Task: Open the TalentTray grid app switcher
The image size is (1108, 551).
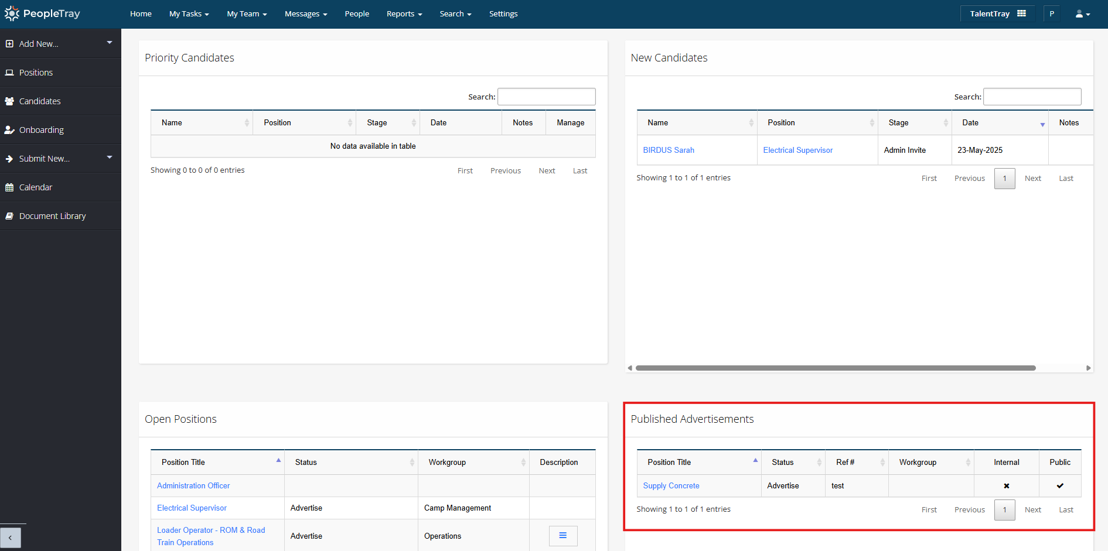Action: (x=1021, y=13)
